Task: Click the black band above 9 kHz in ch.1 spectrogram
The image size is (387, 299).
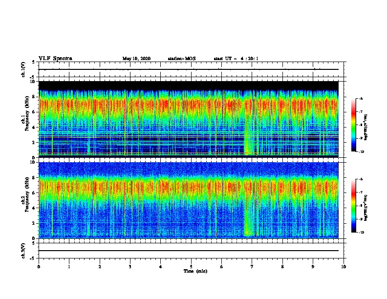Action: (x=189, y=85)
